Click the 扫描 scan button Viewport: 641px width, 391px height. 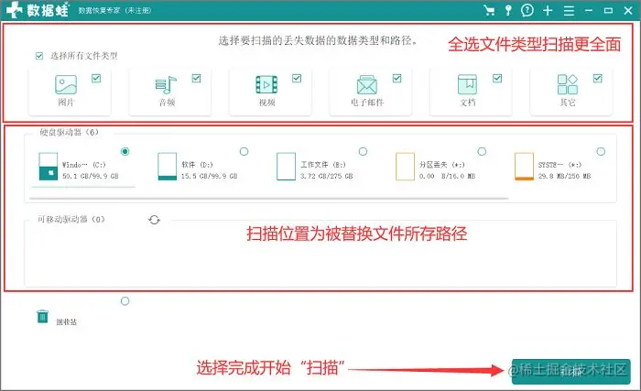tap(570, 372)
